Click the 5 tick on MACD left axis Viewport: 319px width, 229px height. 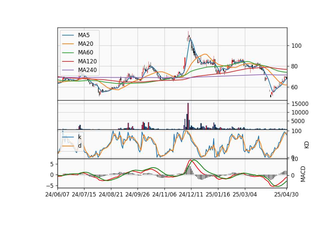pyautogui.click(x=52, y=164)
